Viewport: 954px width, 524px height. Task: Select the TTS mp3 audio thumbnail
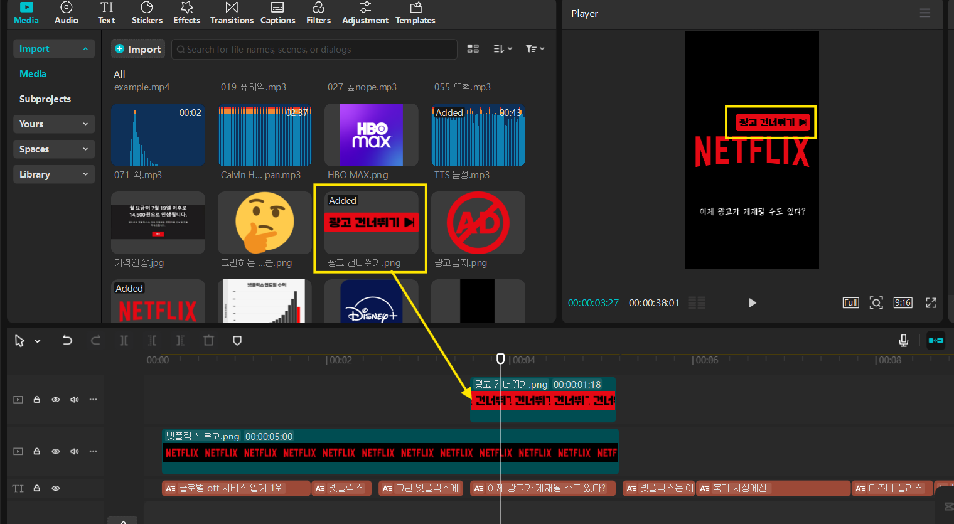coord(478,135)
